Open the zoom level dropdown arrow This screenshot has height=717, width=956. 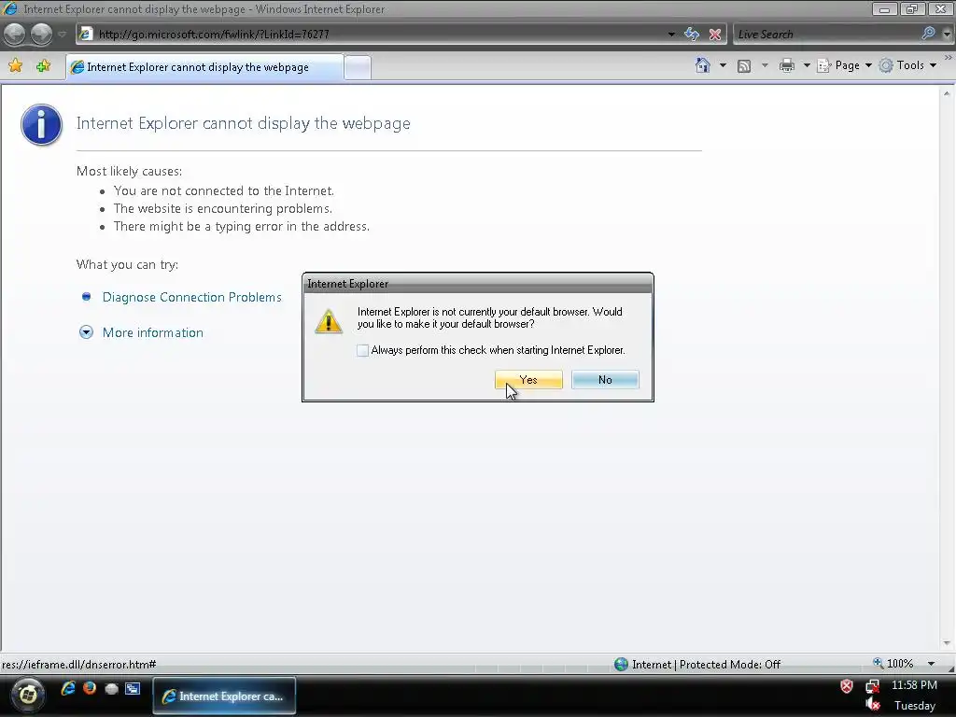click(x=931, y=664)
